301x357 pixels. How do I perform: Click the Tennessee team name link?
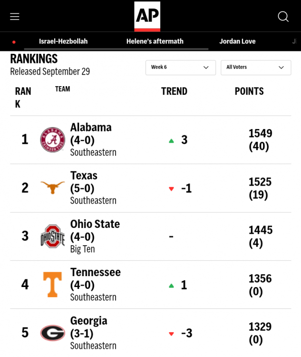(x=96, y=272)
